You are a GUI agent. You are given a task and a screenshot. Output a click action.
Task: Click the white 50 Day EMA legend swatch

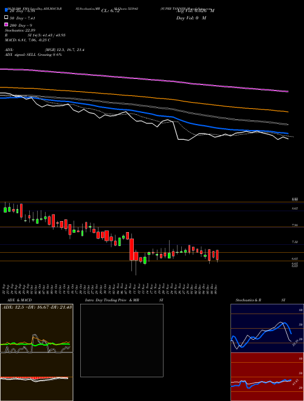click(x=6, y=18)
